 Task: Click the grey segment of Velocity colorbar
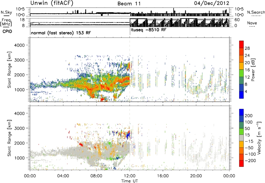point(241,138)
